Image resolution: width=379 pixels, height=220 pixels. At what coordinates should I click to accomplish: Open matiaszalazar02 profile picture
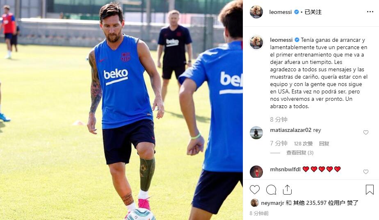click(256, 133)
